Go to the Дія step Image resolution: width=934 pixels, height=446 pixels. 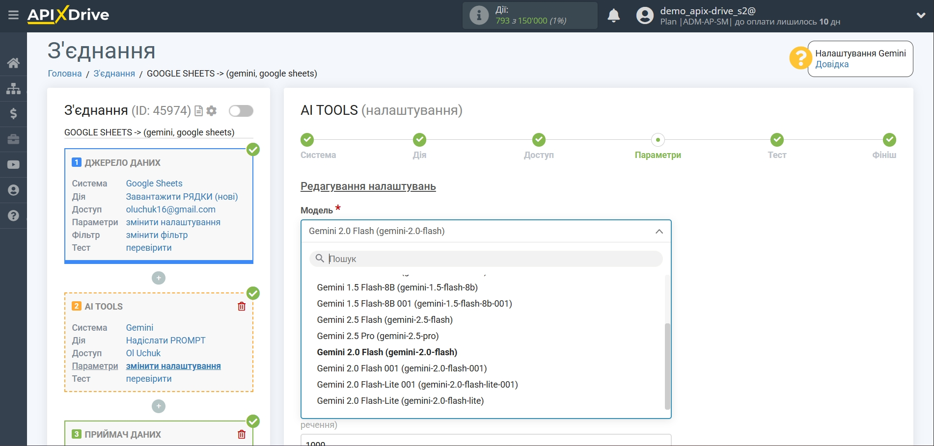[419, 140]
